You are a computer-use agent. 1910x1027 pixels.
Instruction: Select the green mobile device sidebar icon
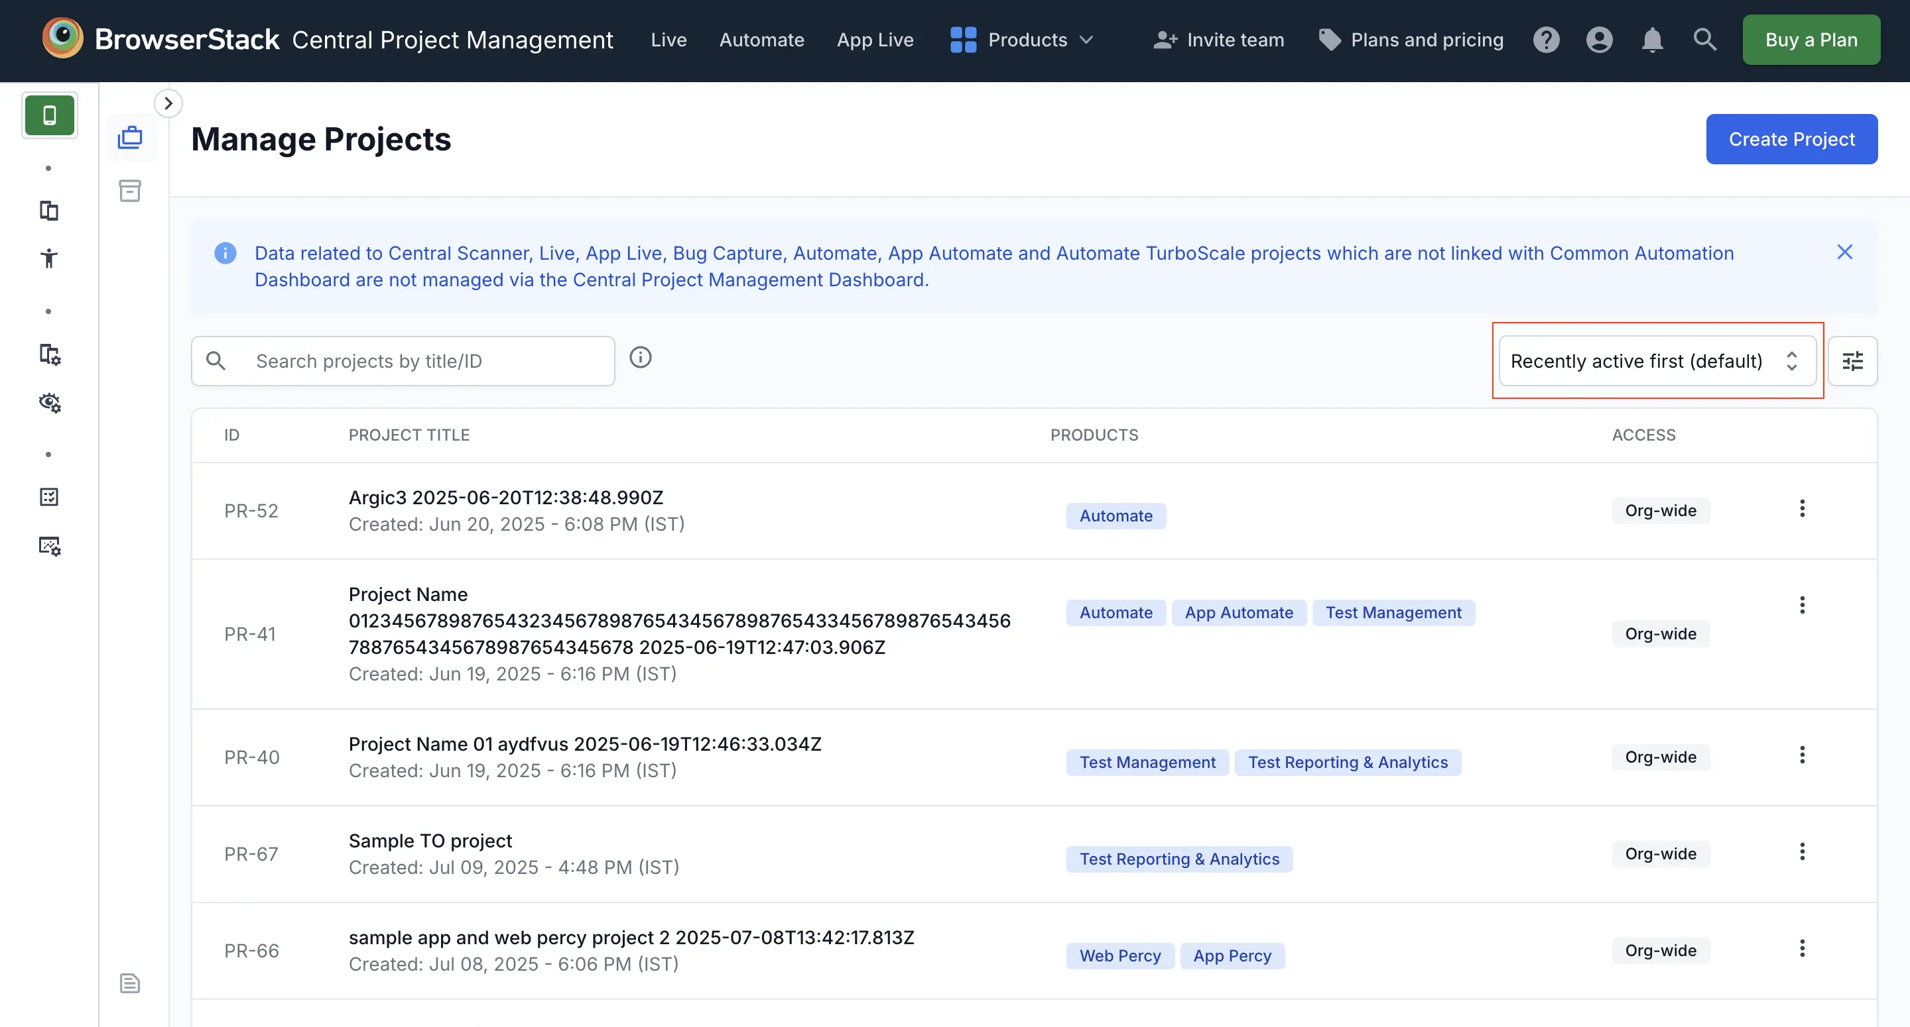coord(50,115)
